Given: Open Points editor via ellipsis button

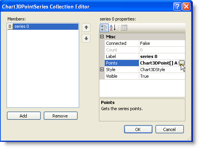Looking at the screenshot, I should 182,63.
